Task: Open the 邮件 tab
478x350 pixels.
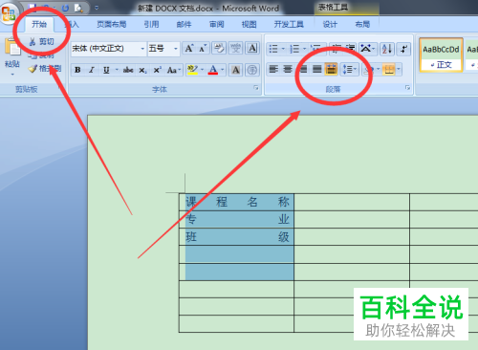Action: click(184, 24)
